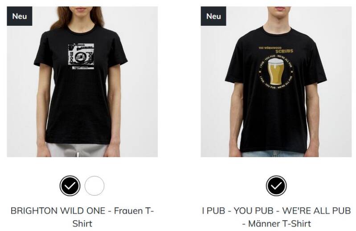Click the Neu badge on men's shirt
Image resolution: width=356 pixels, height=231 pixels.
(x=213, y=16)
